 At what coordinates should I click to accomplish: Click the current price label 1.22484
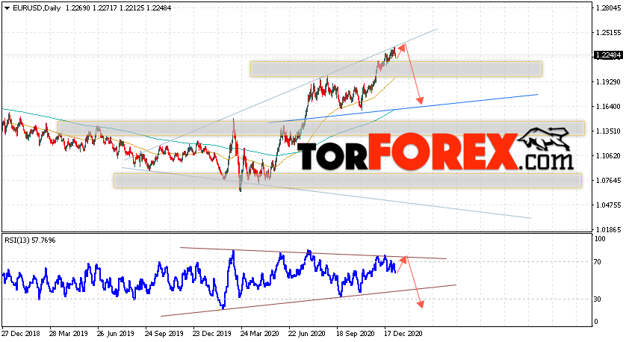click(x=608, y=55)
